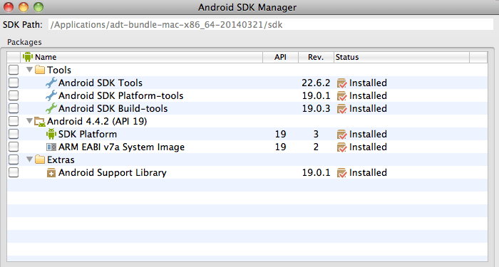Select the Android SDK Build-tools row label
This screenshot has width=499, height=267.
coord(113,109)
